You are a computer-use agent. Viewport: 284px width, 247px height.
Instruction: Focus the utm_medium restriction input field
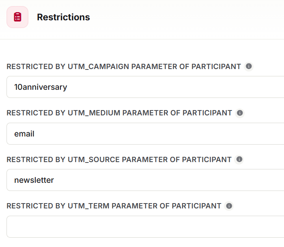[145, 134]
